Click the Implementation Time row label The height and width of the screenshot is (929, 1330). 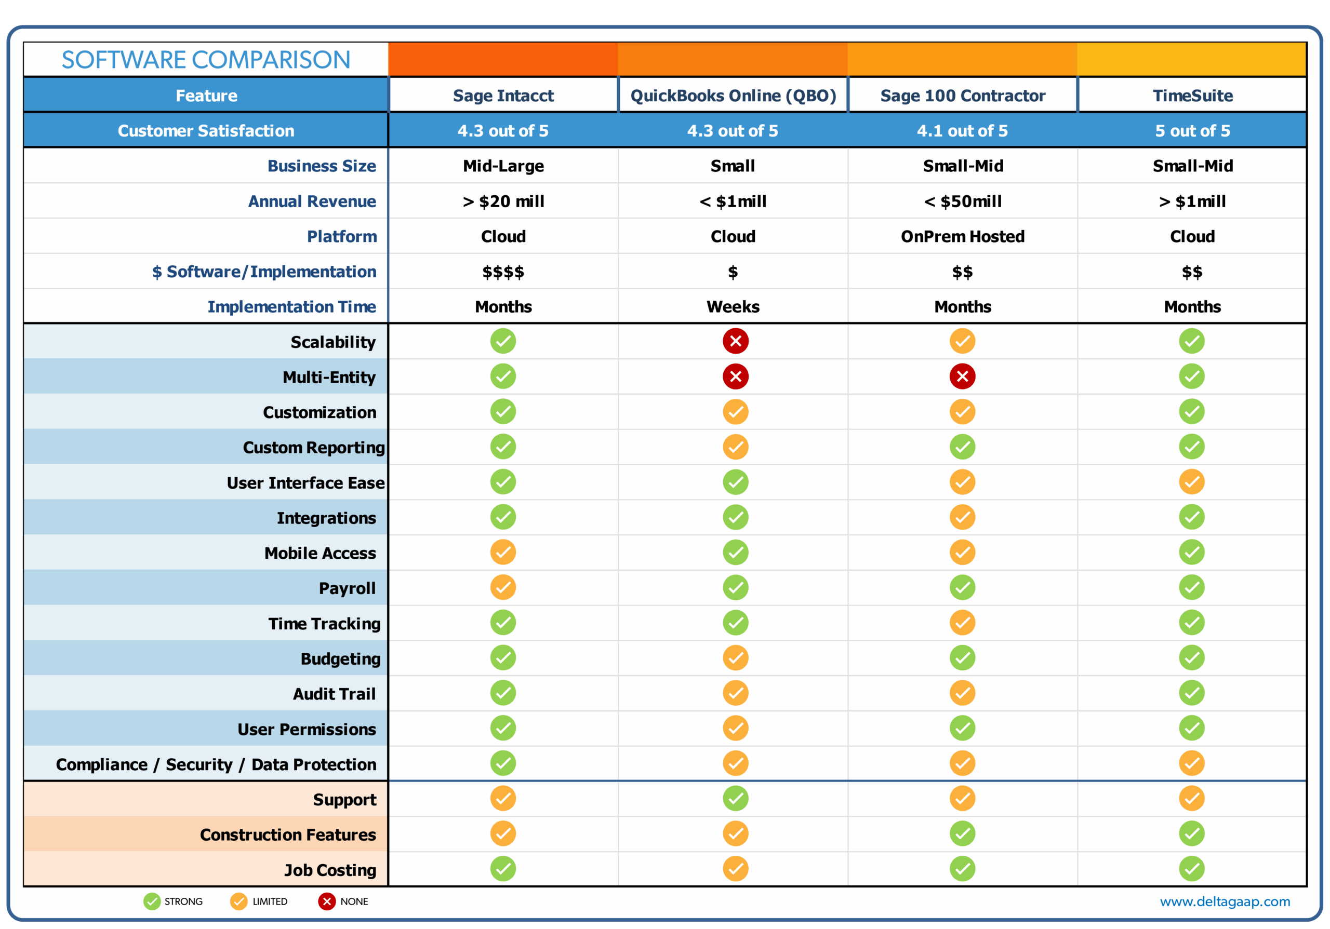coord(292,307)
